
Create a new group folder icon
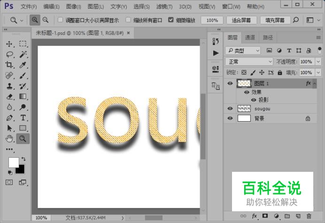[287, 216]
